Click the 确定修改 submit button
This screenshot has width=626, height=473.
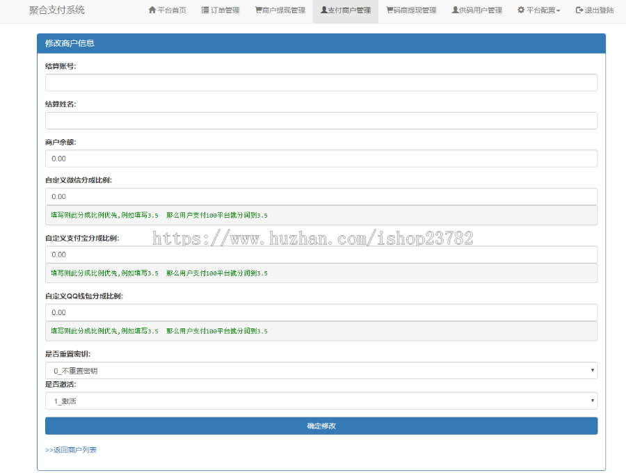click(x=321, y=426)
